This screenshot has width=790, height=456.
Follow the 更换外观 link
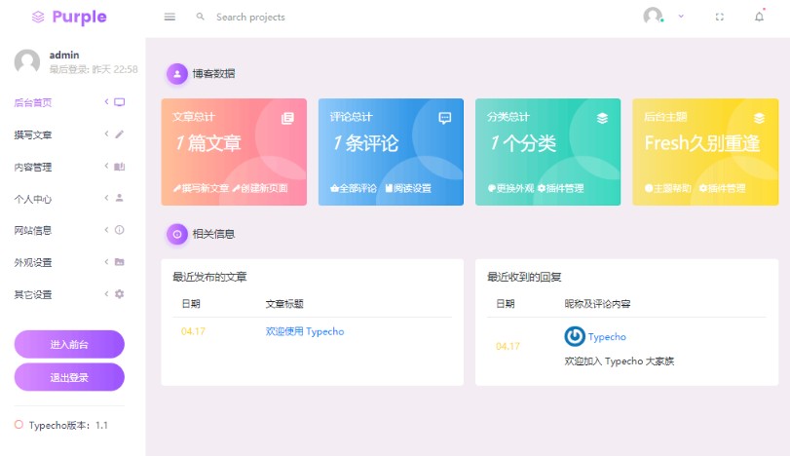pyautogui.click(x=510, y=188)
